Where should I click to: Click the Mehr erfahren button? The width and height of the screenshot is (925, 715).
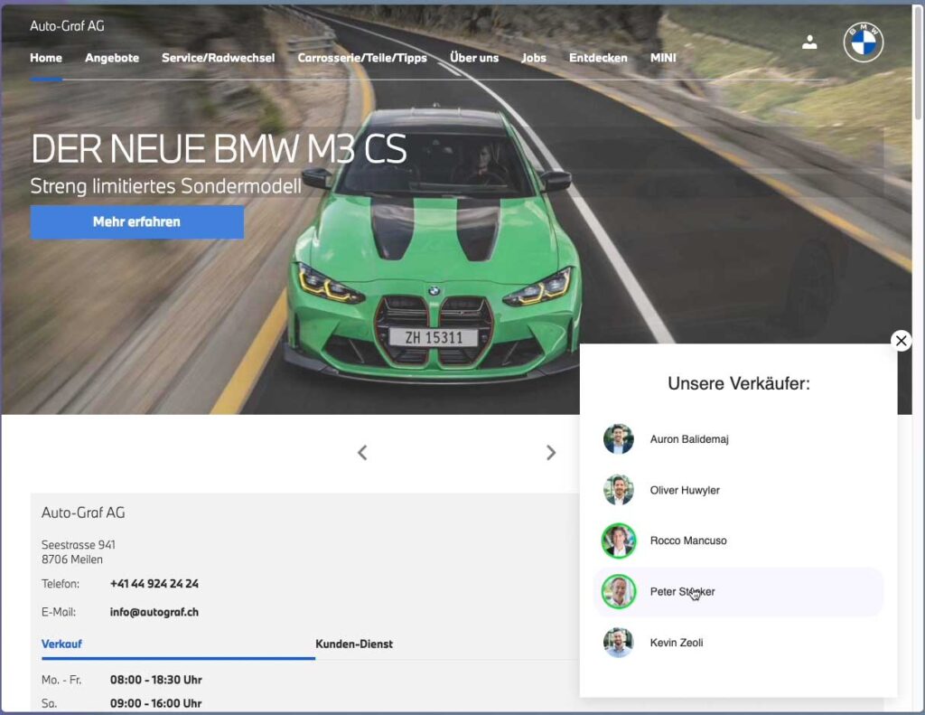point(137,222)
